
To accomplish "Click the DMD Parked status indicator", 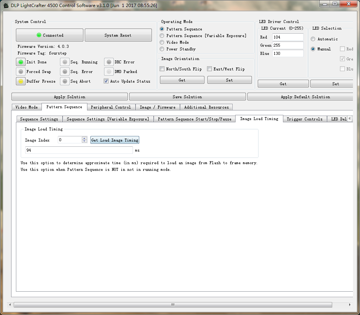I will click(x=109, y=72).
